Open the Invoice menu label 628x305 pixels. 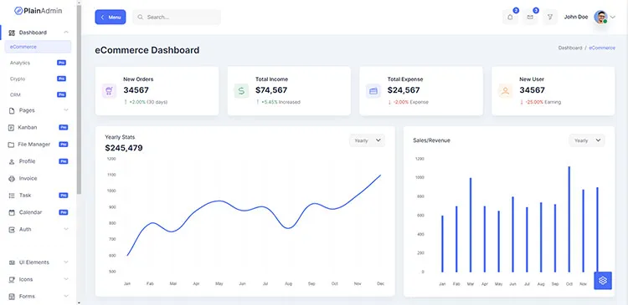click(28, 178)
